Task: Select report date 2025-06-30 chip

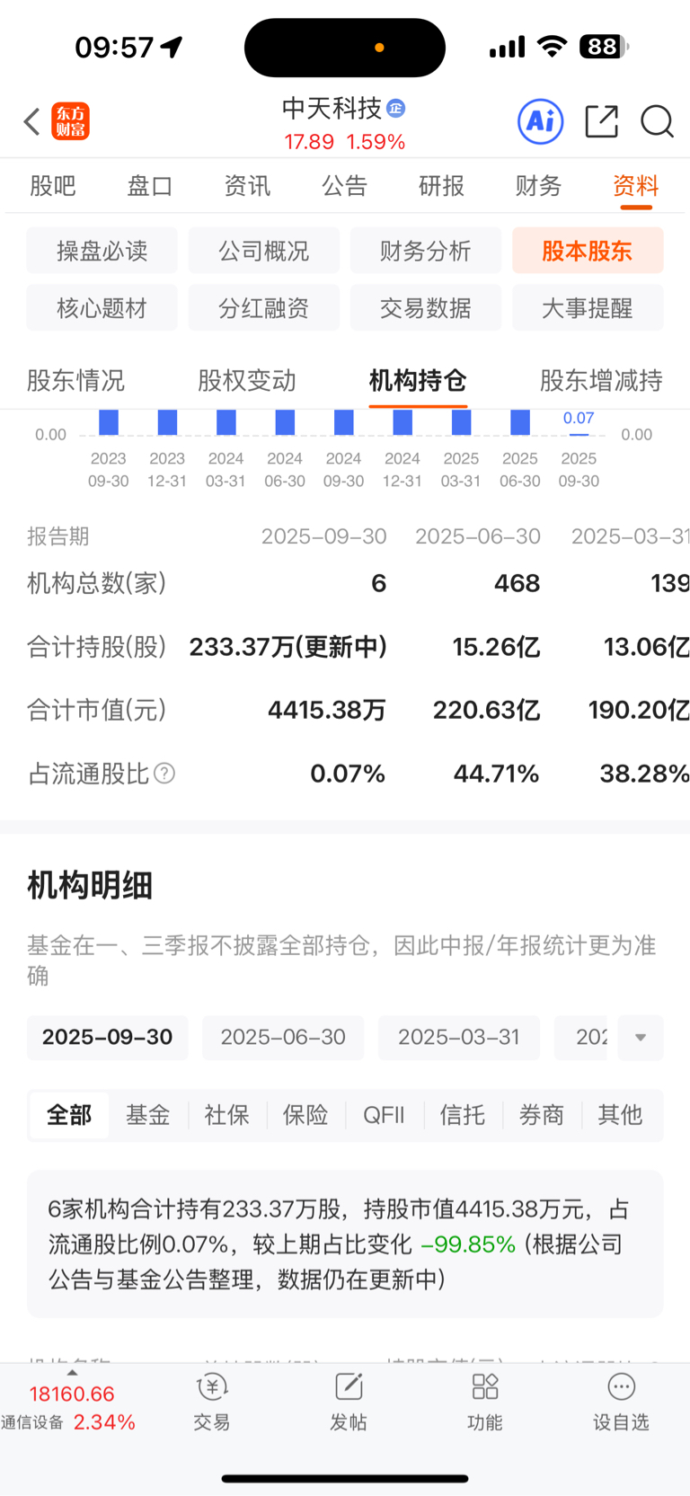Action: (x=283, y=1038)
